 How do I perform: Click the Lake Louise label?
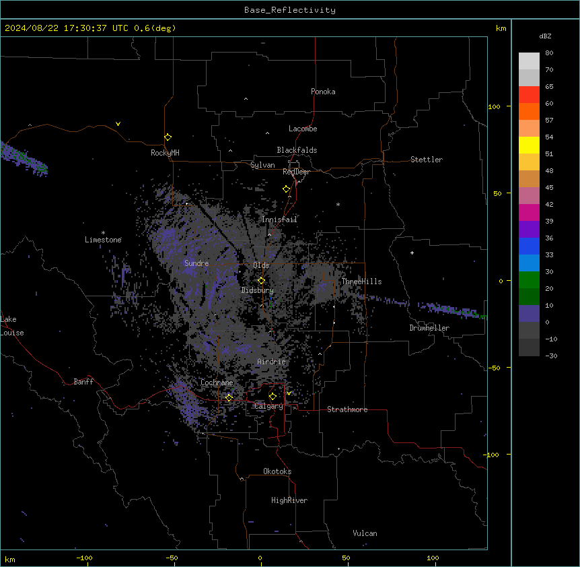pyautogui.click(x=12, y=326)
